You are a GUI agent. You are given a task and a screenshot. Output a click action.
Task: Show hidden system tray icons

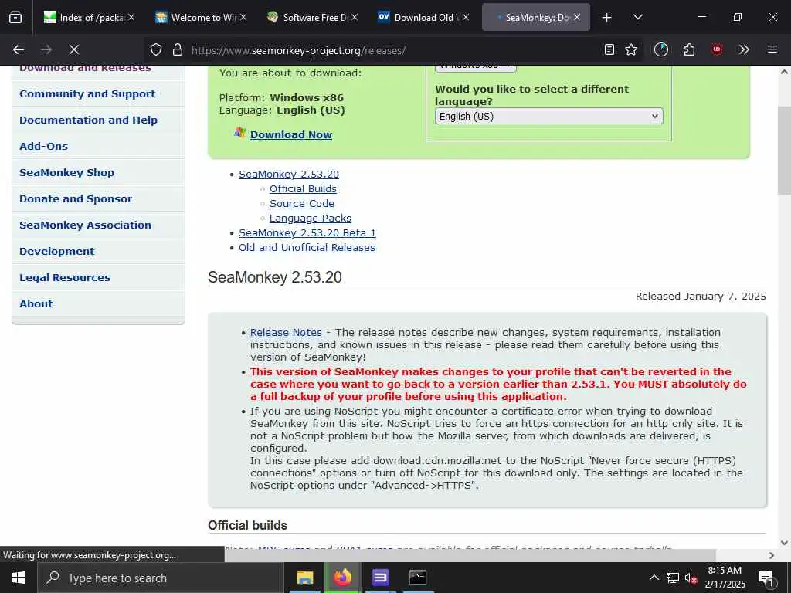coord(654,578)
